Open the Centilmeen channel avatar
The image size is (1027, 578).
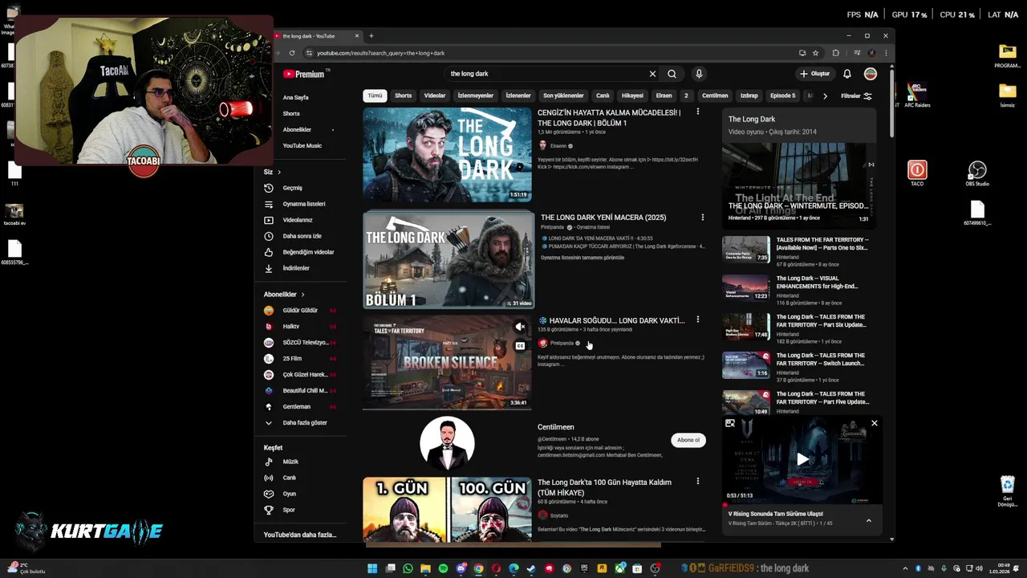click(x=447, y=443)
